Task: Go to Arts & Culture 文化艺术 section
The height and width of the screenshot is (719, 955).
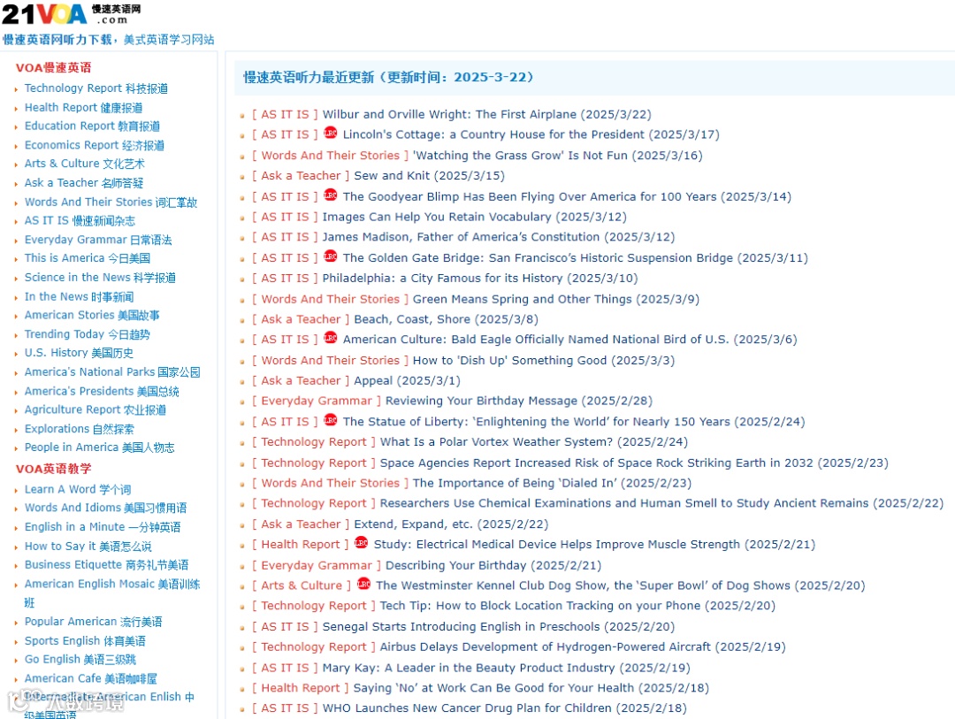Action: coord(85,164)
